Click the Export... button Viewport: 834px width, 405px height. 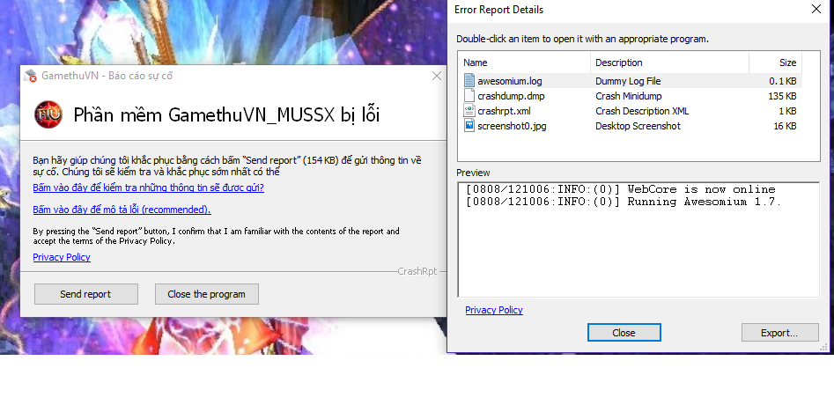[779, 333]
